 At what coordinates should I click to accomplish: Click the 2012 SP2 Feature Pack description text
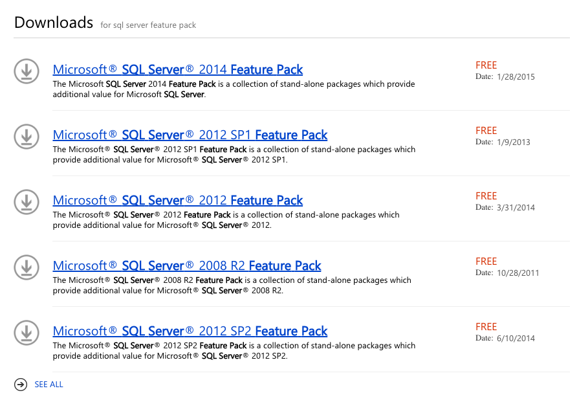(x=234, y=351)
